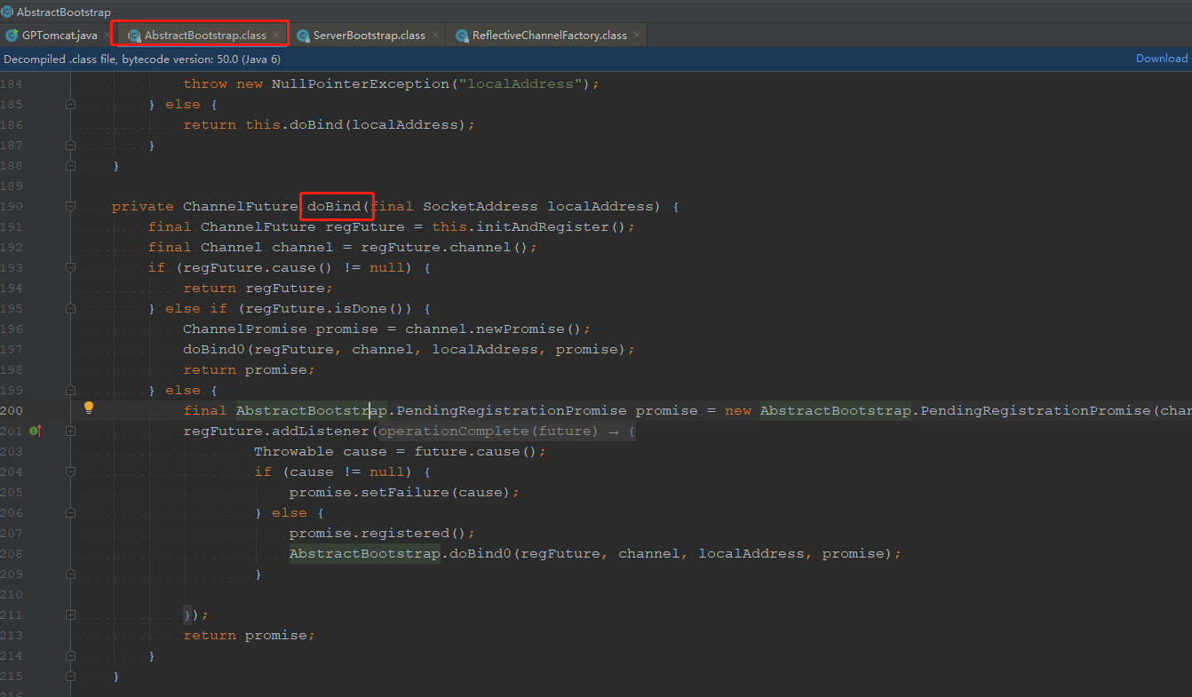
Task: Close the AbstractBootstrap.class tab
Action: tap(276, 36)
